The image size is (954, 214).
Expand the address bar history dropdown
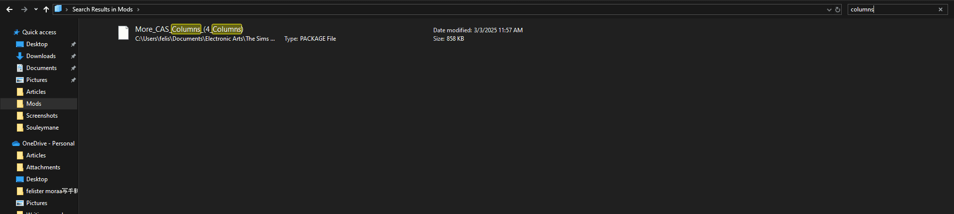click(x=829, y=9)
